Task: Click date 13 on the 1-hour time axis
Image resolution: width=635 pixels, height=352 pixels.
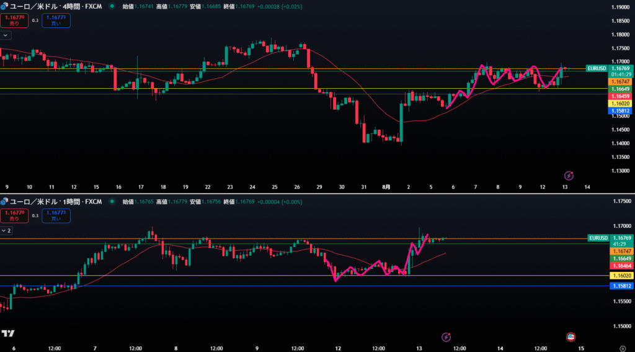Action: click(419, 348)
